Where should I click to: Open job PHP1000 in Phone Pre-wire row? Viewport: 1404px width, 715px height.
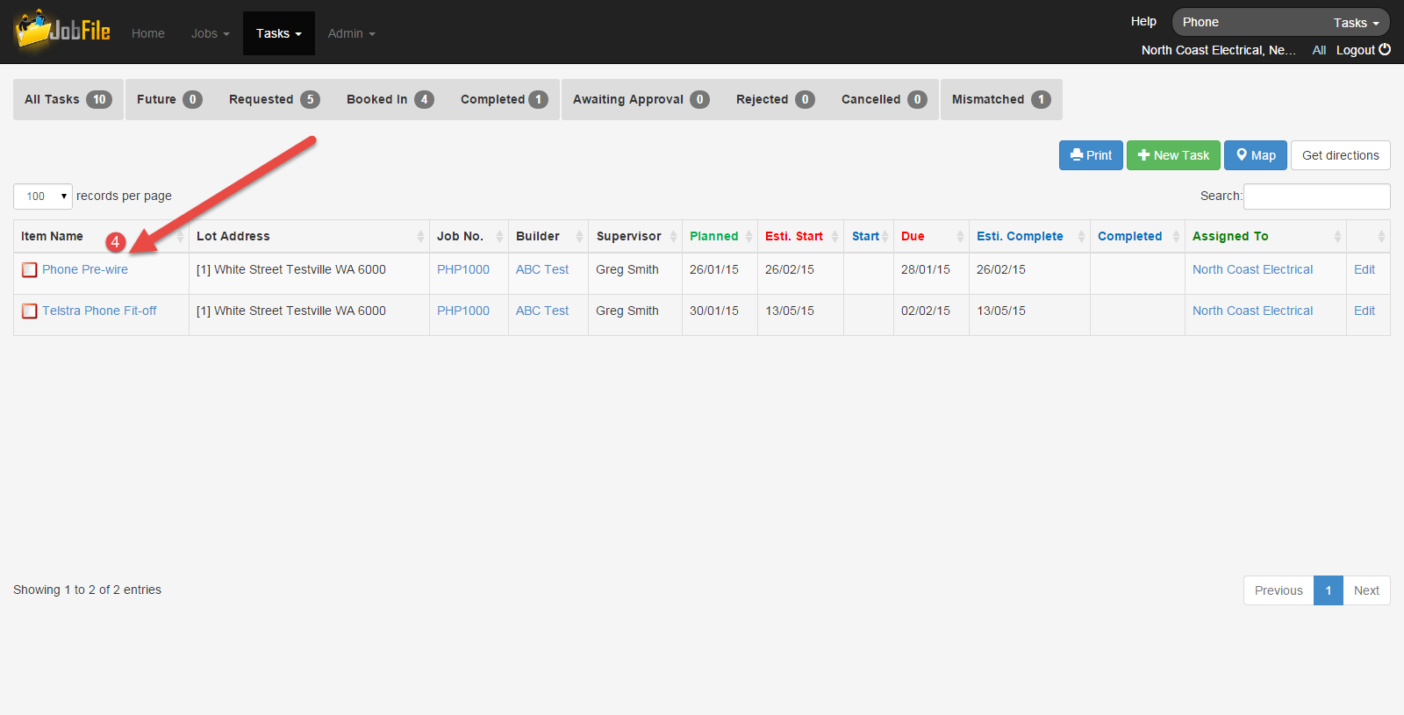(463, 269)
